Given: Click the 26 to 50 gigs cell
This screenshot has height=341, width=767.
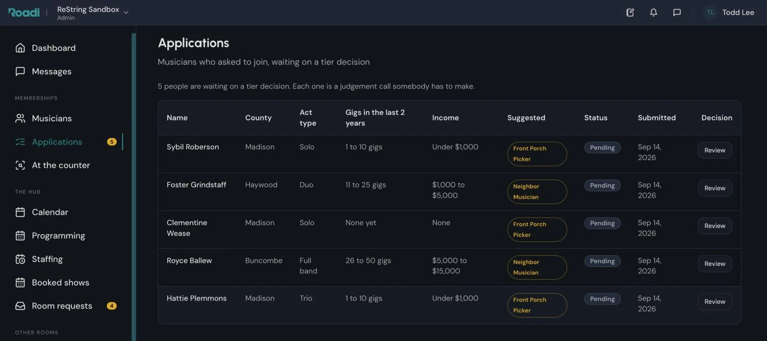Looking at the screenshot, I should [x=368, y=261].
